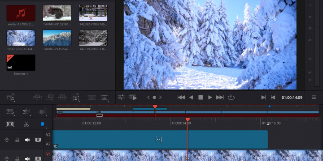This screenshot has height=161, width=323.
Task: Jump to 01:00:12:00 on the timeline ruler
Action: click(92, 123)
